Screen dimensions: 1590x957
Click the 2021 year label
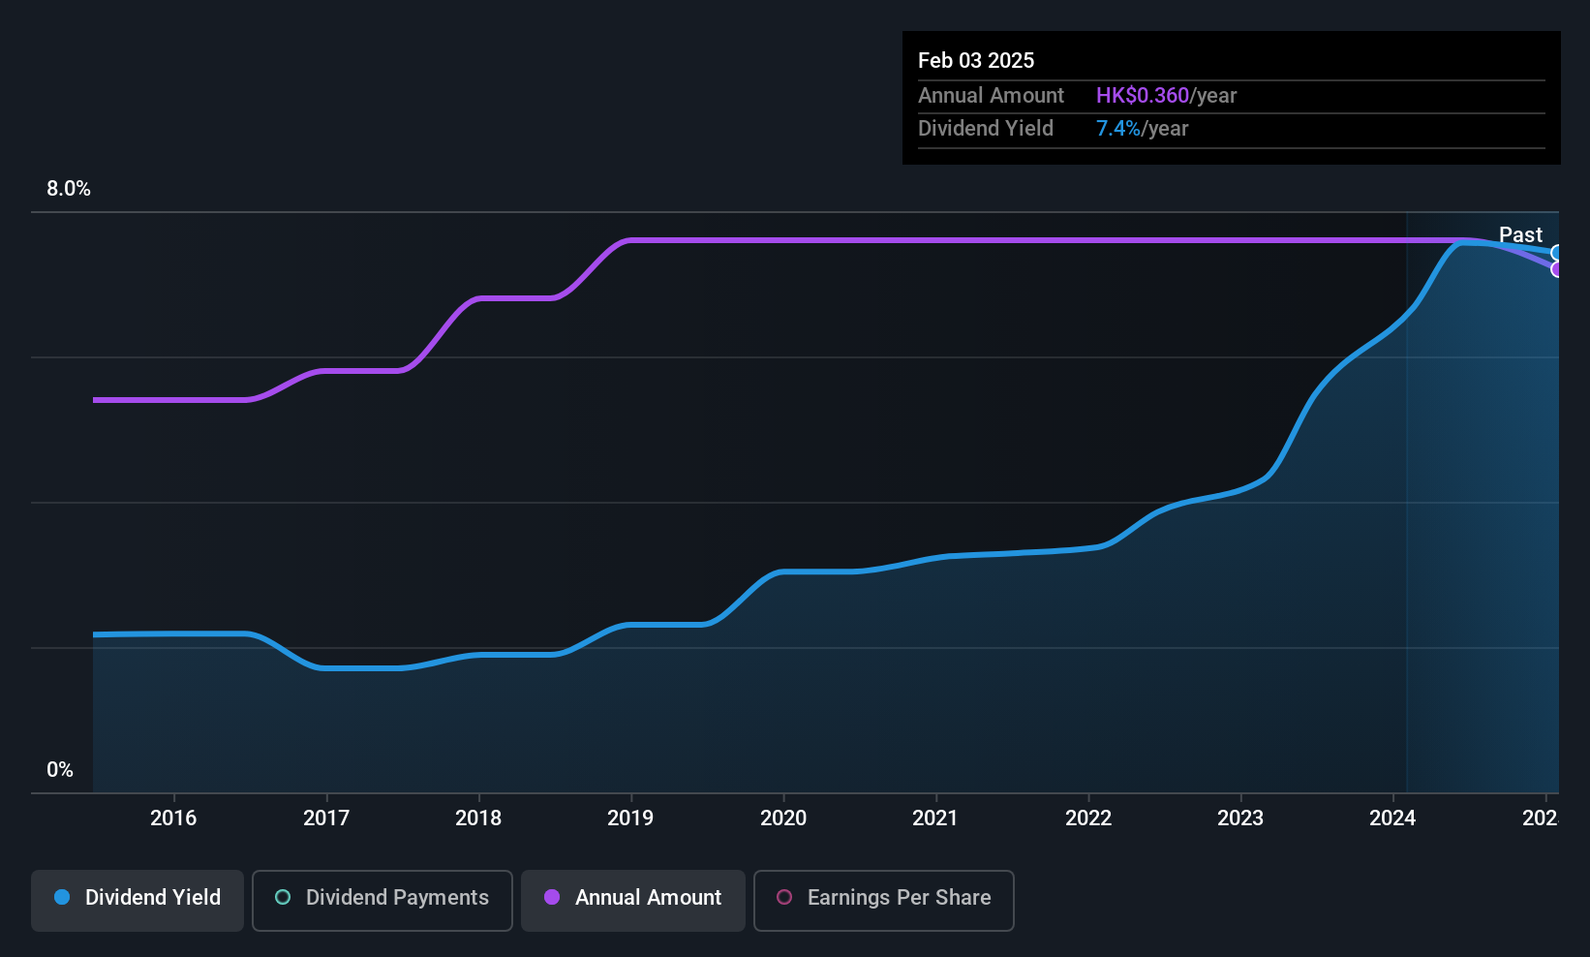(x=935, y=818)
